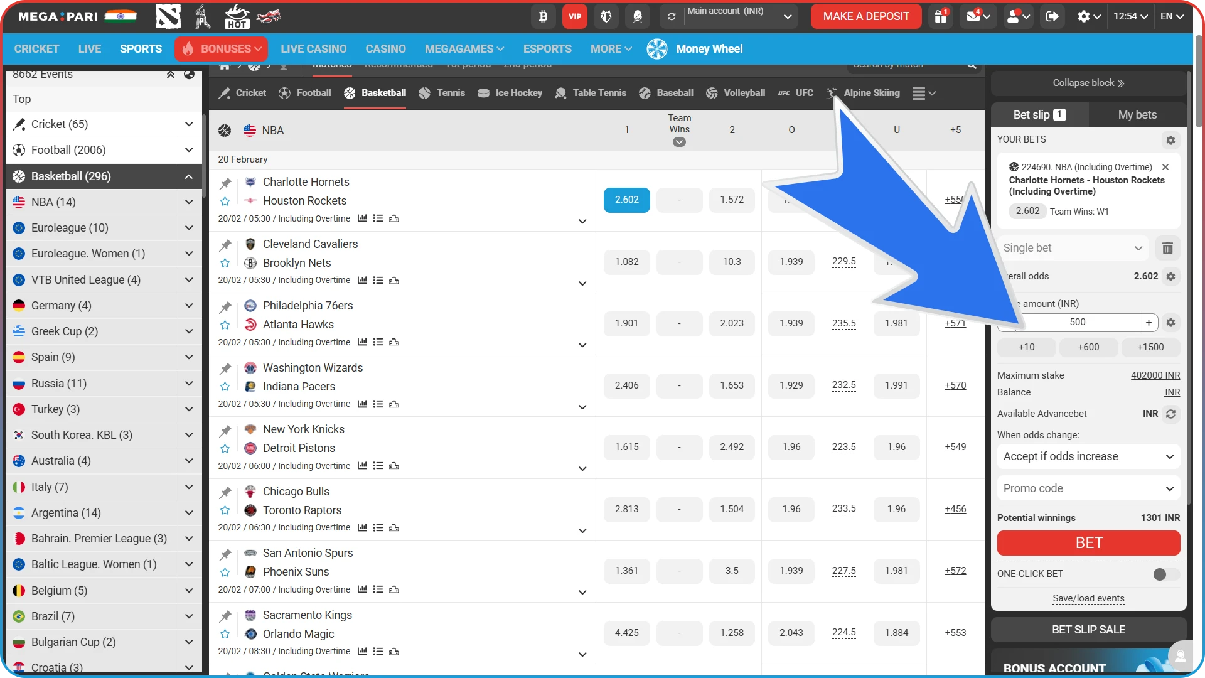The width and height of the screenshot is (1205, 678).
Task: Expand the Euroleague (10) section
Action: 188,227
